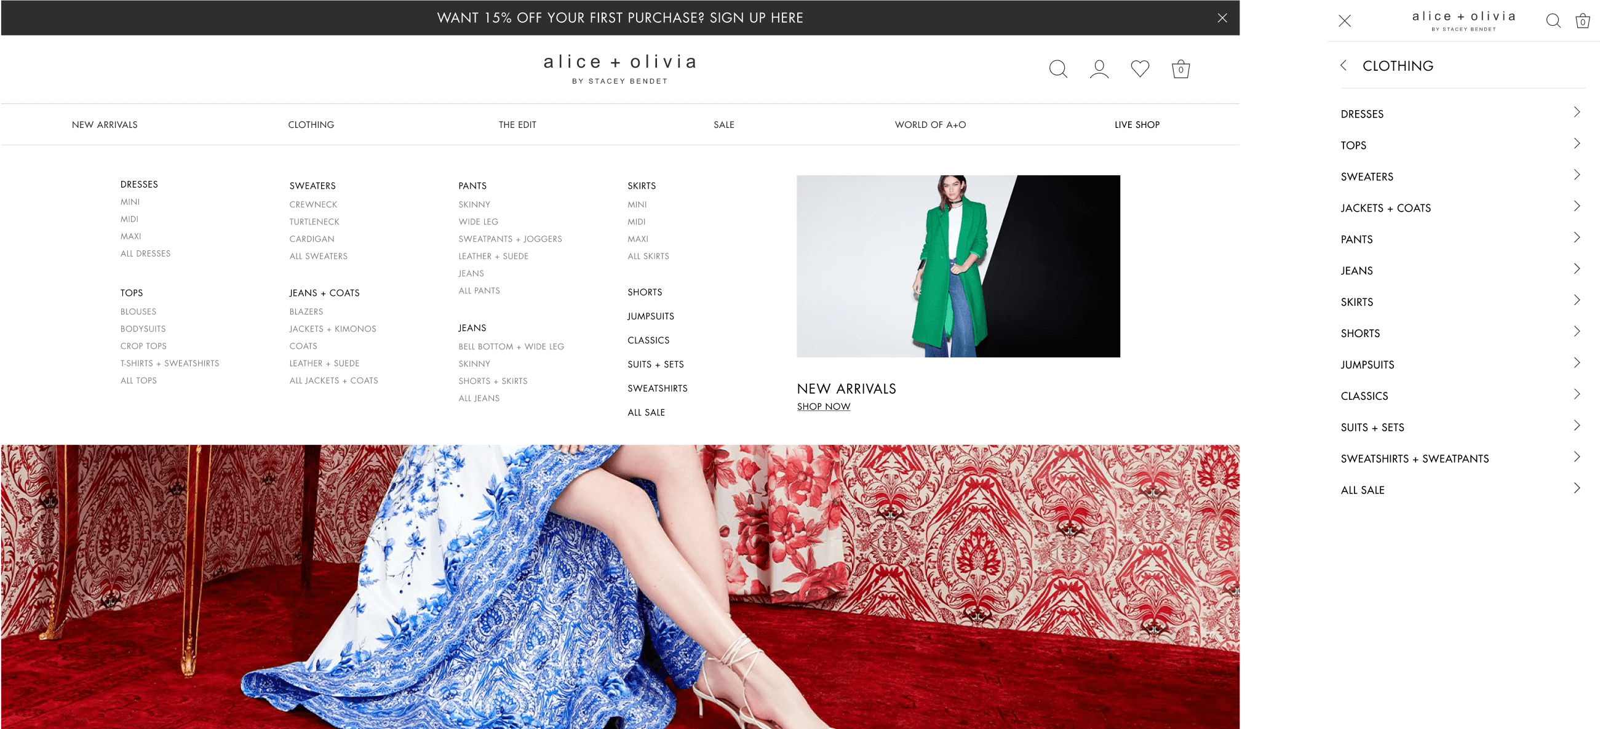Expand the DRESSES chevron in the mobile menu
This screenshot has width=1600, height=729.
click(1577, 113)
